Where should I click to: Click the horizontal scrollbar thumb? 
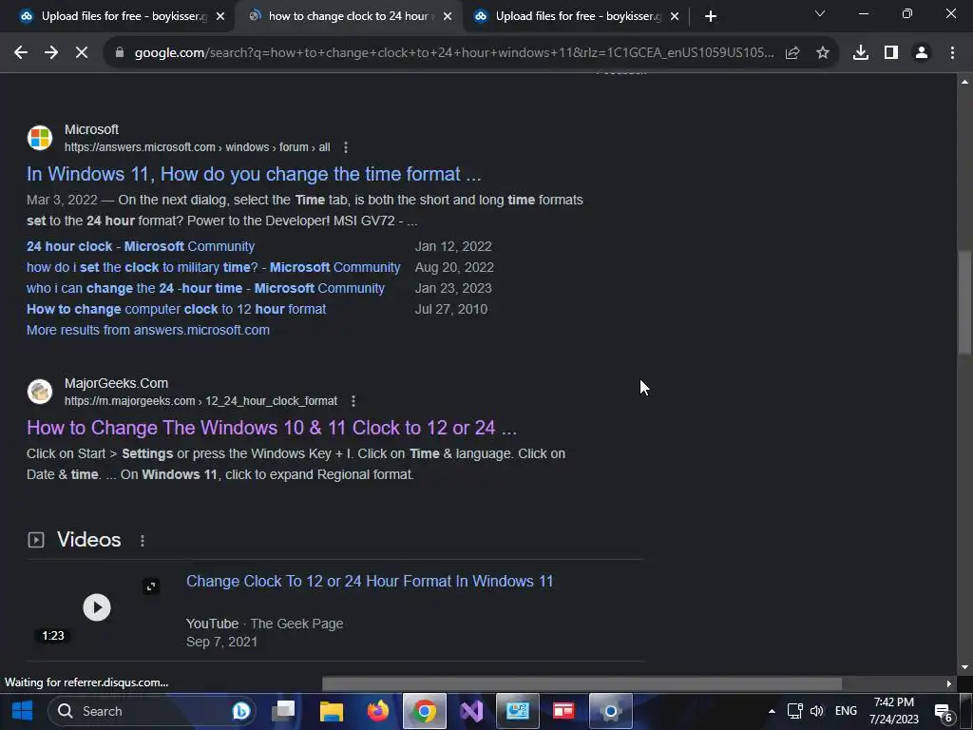pyautogui.click(x=582, y=683)
